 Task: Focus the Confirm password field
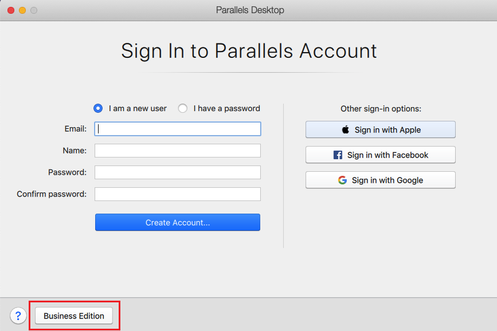point(178,194)
